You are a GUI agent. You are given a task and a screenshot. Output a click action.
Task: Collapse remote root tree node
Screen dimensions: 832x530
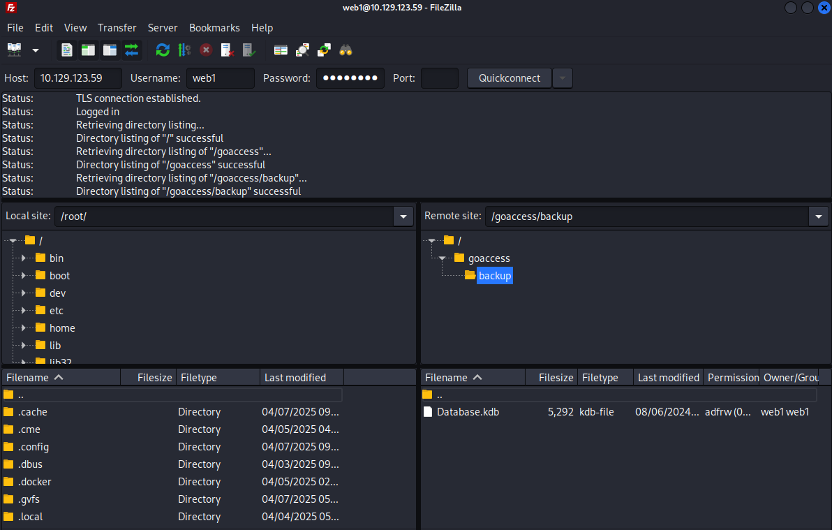[432, 241]
